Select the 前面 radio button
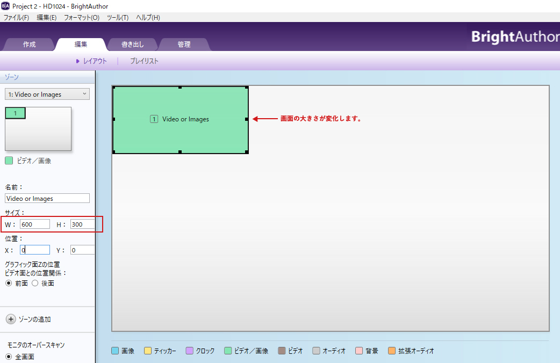This screenshot has height=363, width=560. [9, 283]
